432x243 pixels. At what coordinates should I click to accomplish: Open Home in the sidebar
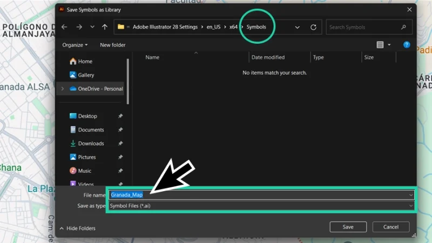tap(85, 62)
